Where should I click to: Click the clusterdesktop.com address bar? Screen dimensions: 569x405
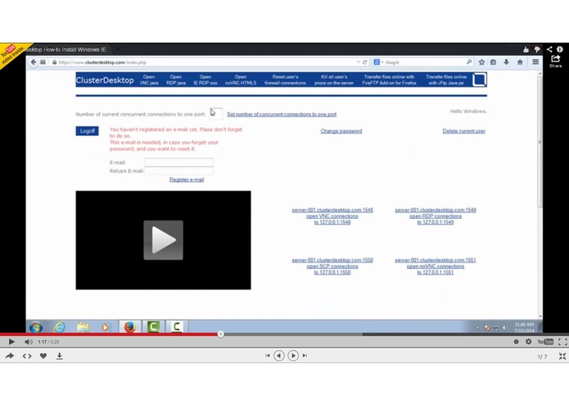[203, 62]
